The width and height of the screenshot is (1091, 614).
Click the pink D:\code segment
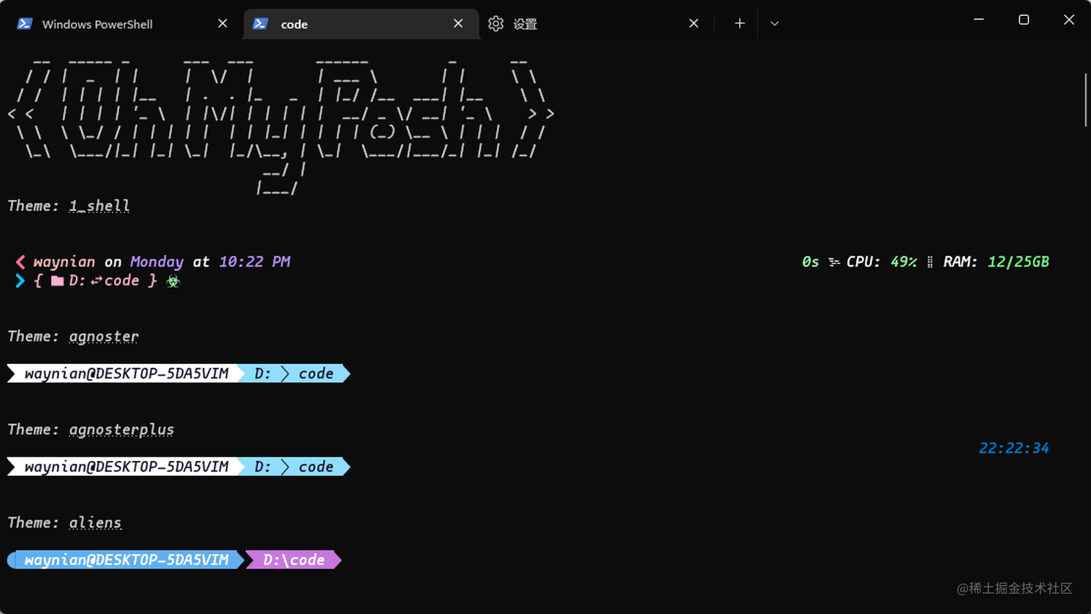click(293, 560)
